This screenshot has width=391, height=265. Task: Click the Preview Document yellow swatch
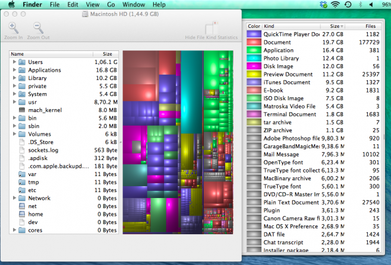click(x=254, y=74)
